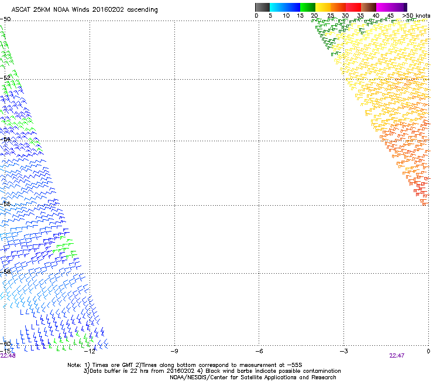Click the longitude label '0' at bottom right
The height and width of the screenshot is (381, 433).
click(428, 351)
